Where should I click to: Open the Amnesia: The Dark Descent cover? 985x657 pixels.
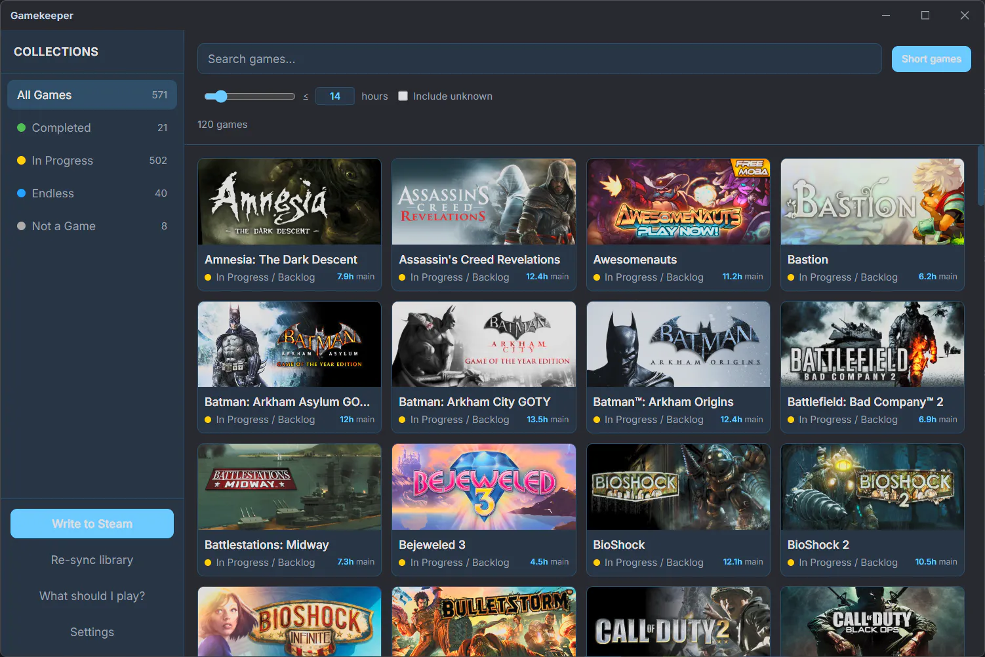pos(289,201)
